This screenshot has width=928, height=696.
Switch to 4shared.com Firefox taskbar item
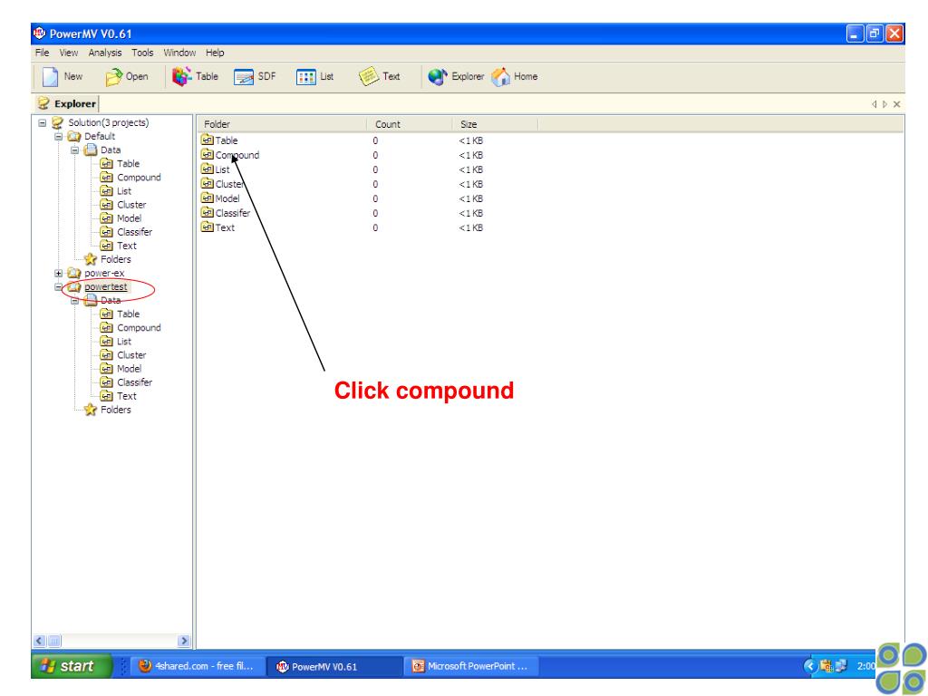tap(196, 666)
